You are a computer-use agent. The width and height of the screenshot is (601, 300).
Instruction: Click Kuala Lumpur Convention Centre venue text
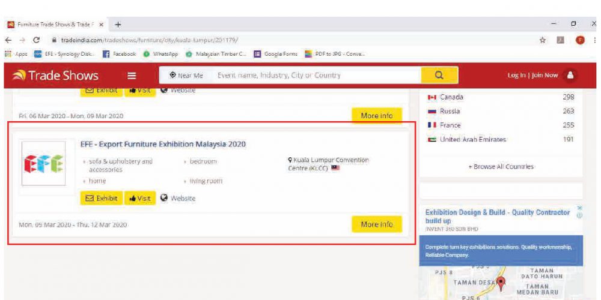328,164
